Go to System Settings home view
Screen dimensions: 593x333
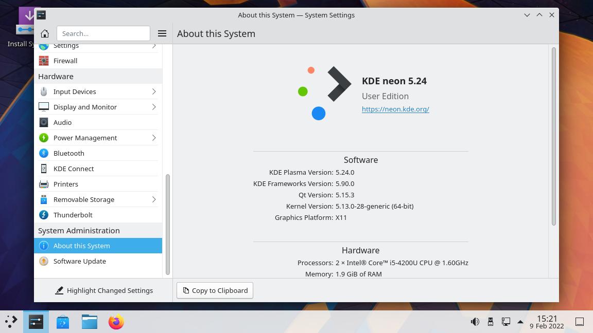click(x=45, y=33)
